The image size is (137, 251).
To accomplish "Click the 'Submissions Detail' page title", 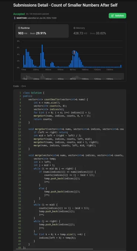I will coord(65,5).
